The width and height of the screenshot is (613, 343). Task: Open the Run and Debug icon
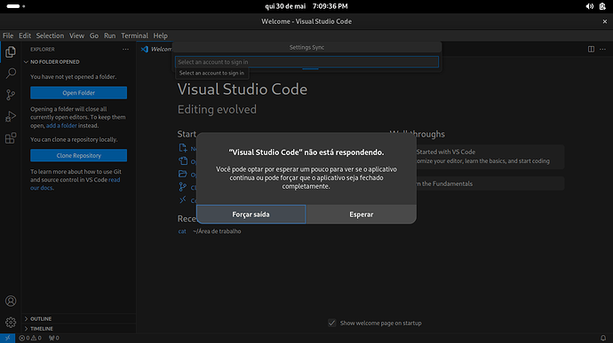11,116
